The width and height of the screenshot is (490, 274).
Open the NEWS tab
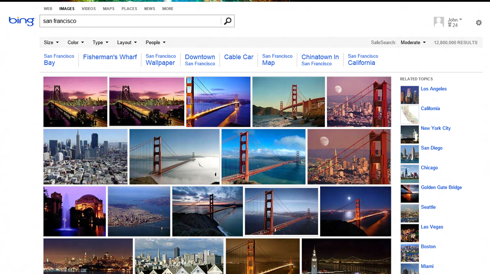pos(149,9)
